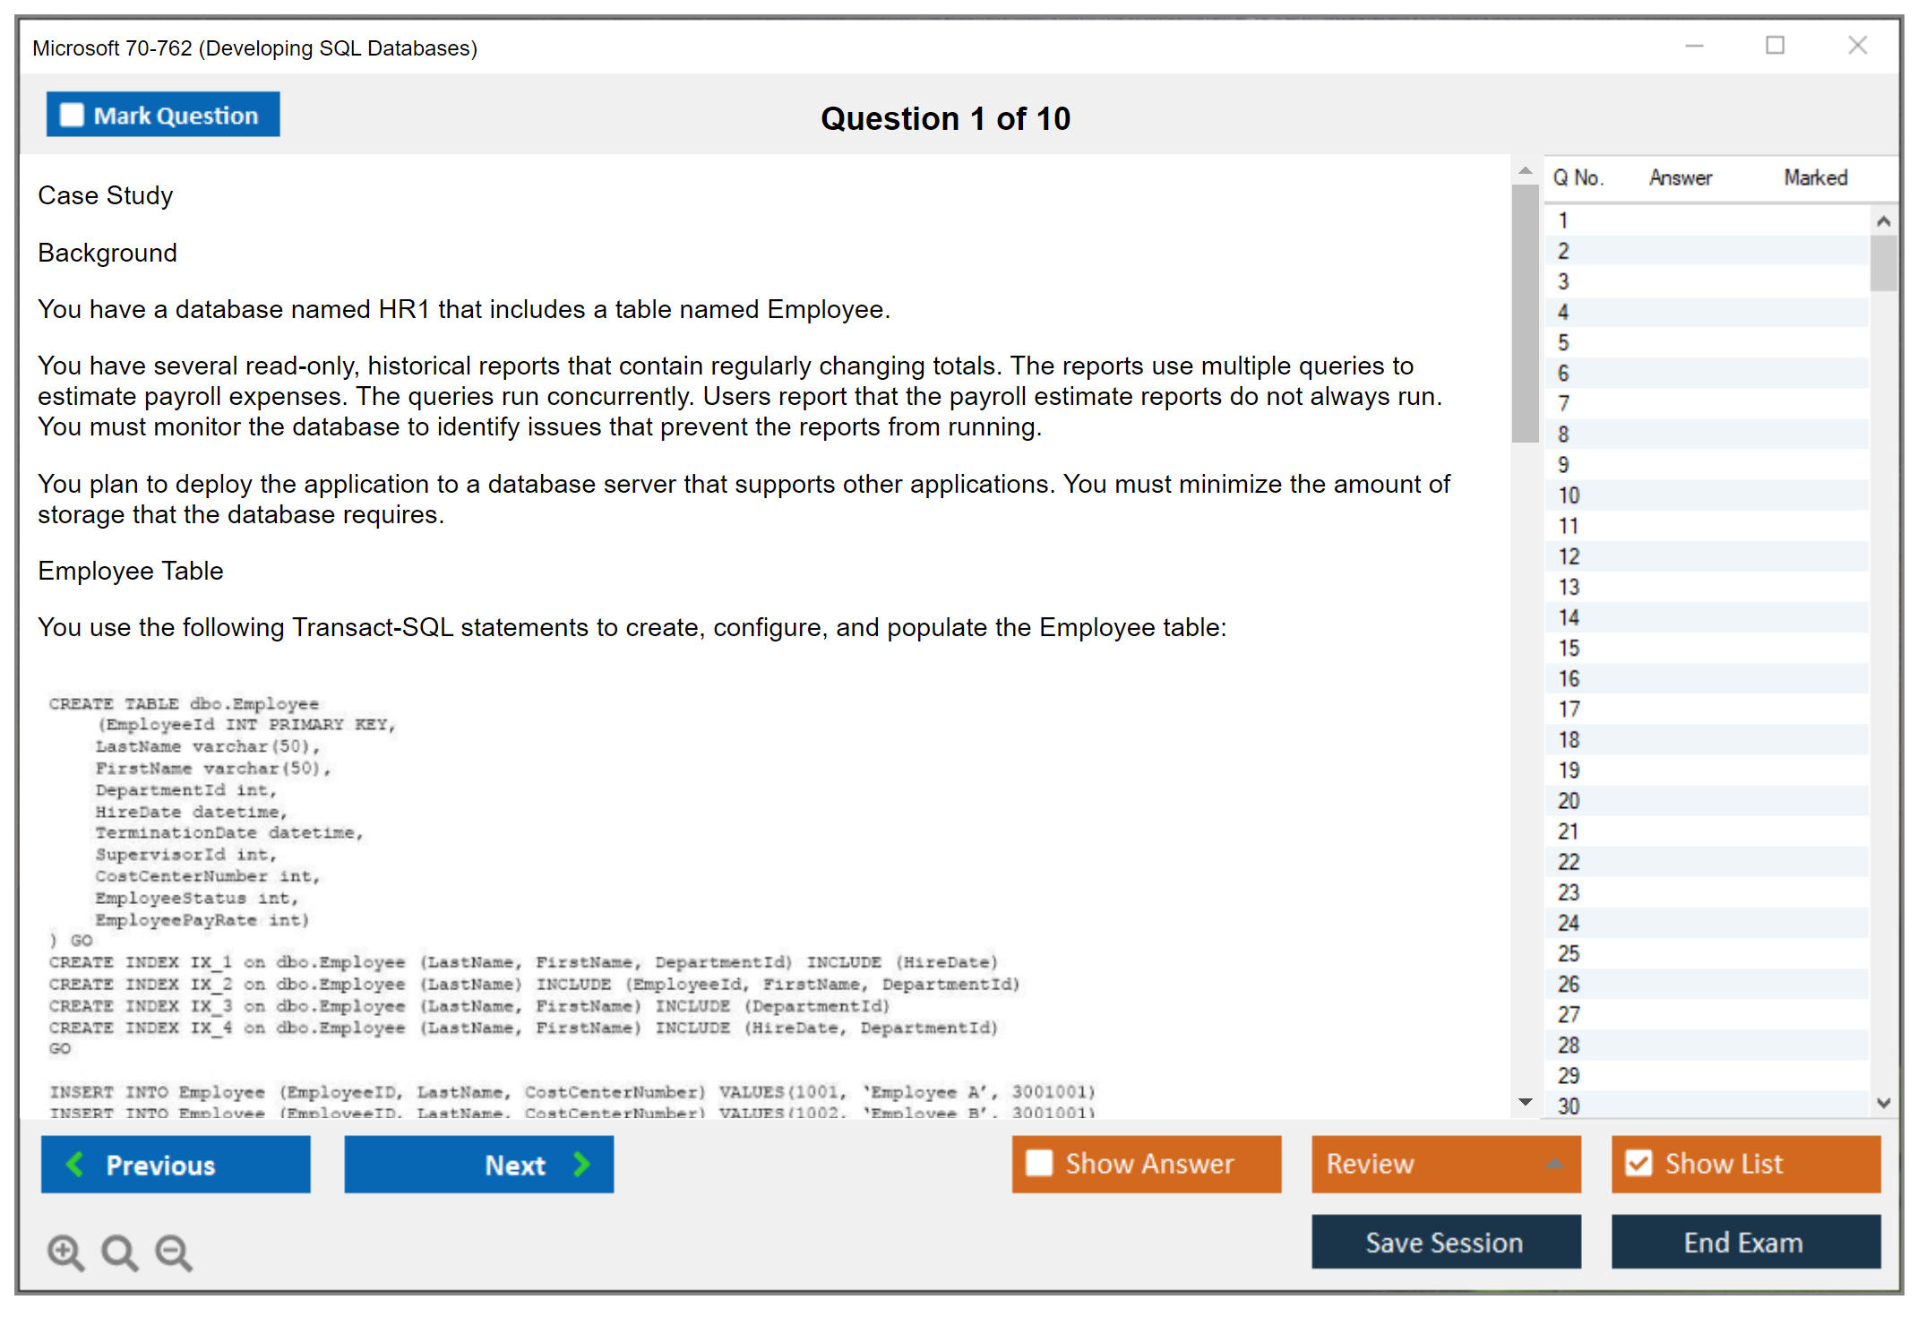Image resolution: width=1926 pixels, height=1317 pixels.
Task: Sort by the Answer column header
Action: [x=1680, y=177]
